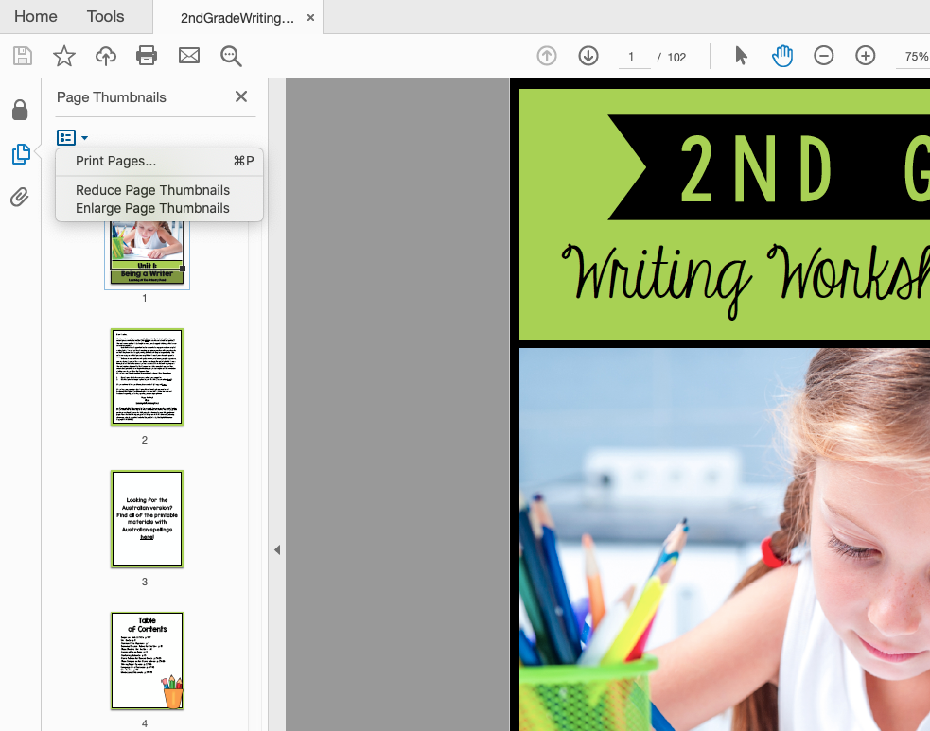Go to next page down arrow

588,56
